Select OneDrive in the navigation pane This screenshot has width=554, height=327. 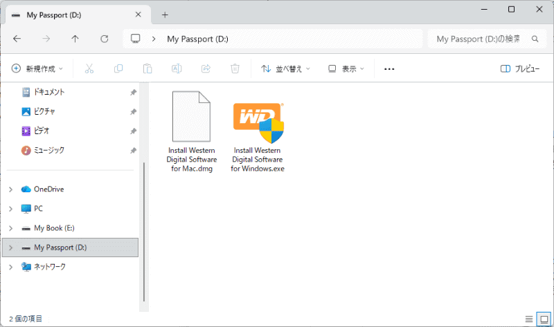(x=48, y=189)
